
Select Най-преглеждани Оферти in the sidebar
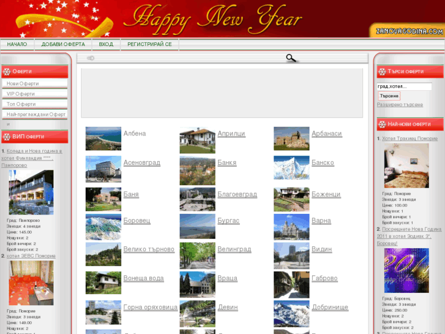click(35, 114)
